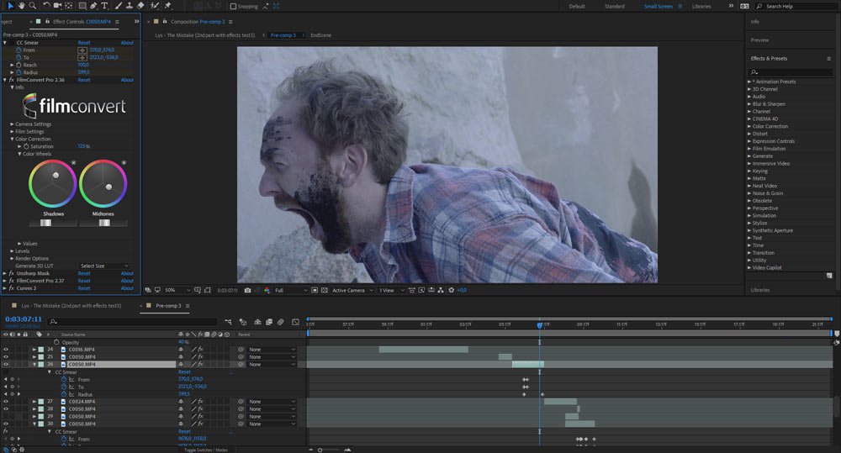Open the EndScene breadcrumb in composition viewer

point(320,35)
